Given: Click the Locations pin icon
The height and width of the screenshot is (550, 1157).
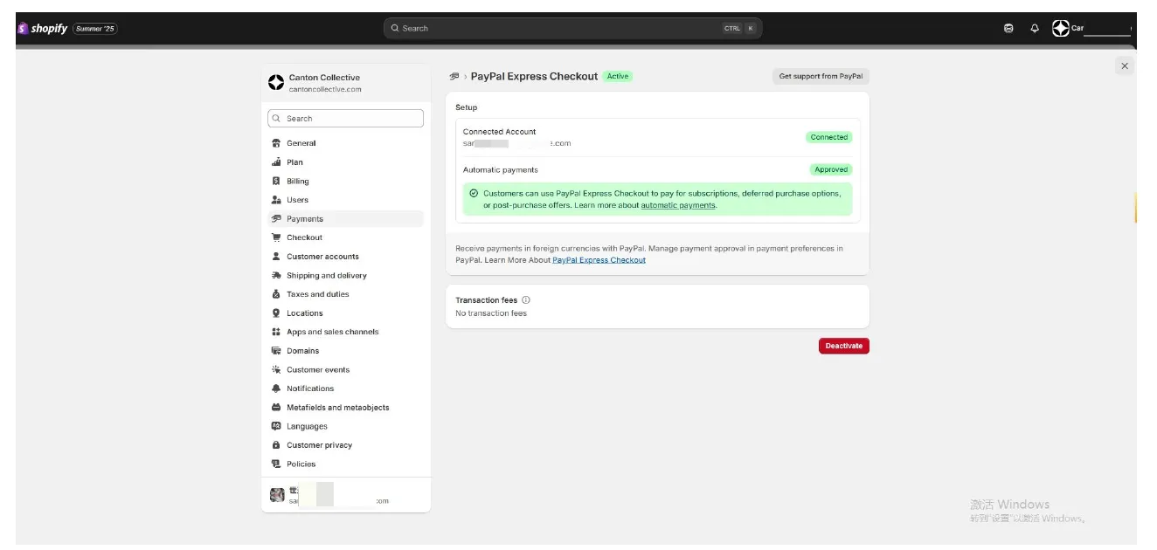Looking at the screenshot, I should tap(276, 313).
